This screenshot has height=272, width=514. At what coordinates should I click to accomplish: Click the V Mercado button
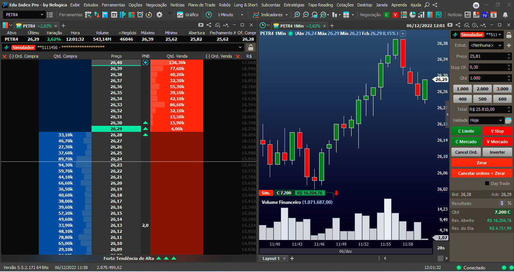click(497, 142)
